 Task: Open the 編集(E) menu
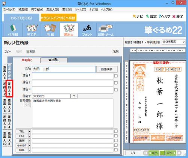(x=23, y=9)
